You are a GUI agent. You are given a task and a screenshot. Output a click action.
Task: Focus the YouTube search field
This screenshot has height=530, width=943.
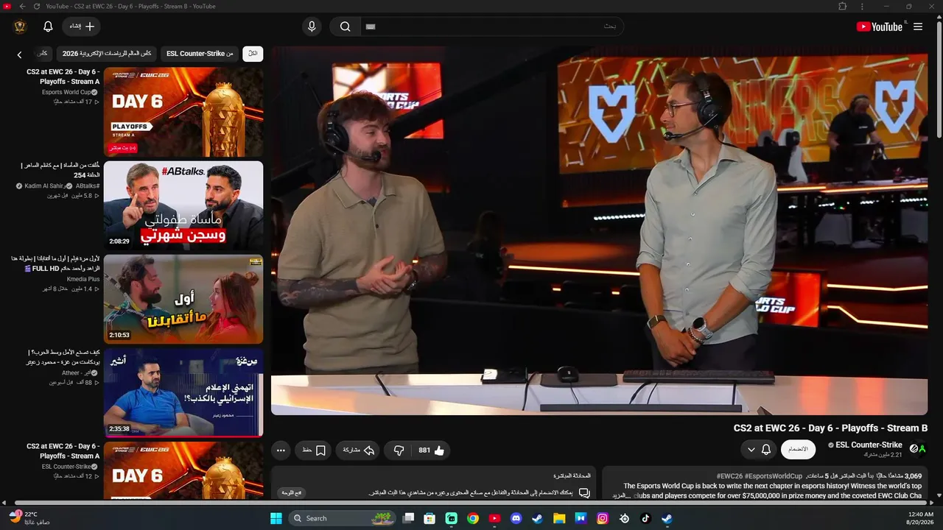492,26
